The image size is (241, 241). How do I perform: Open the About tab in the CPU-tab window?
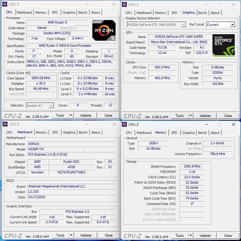point(96,12)
